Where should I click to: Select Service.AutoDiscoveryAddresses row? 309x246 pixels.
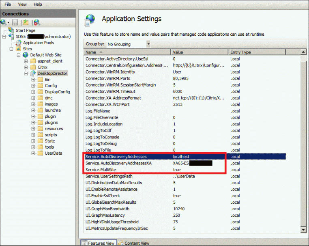coord(185,157)
